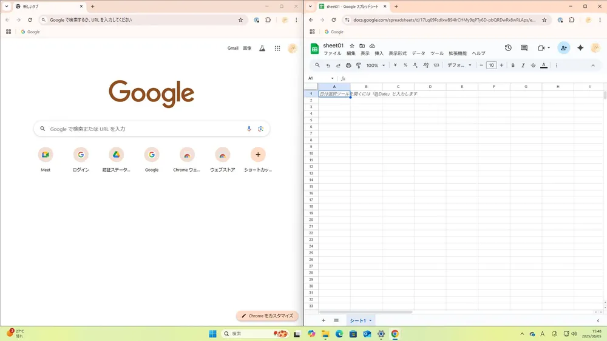The image size is (607, 341).
Task: Open the 表示形式 menu
Action: [398, 53]
